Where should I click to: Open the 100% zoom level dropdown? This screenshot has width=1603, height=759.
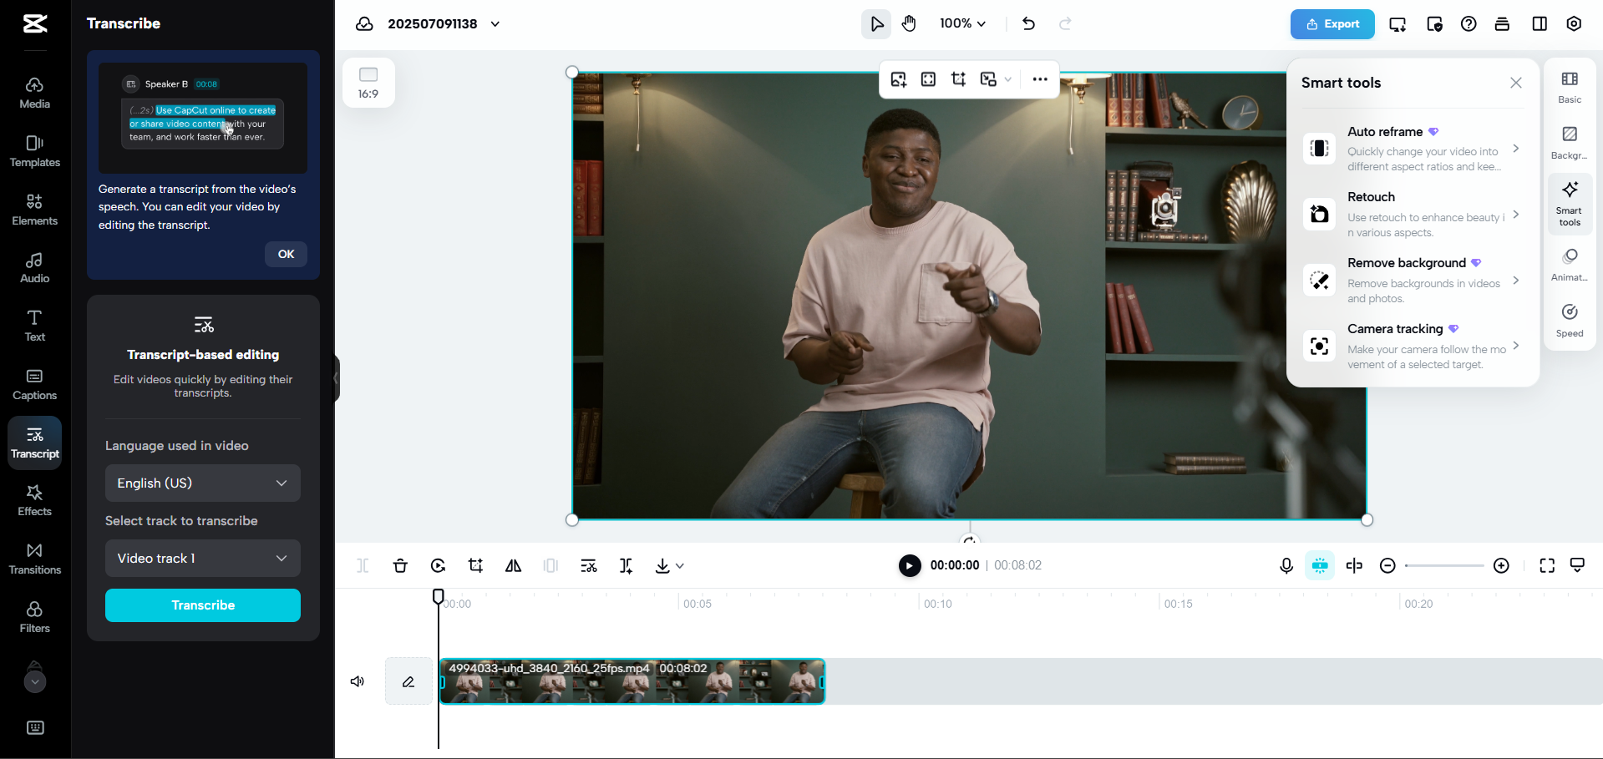pos(961,23)
